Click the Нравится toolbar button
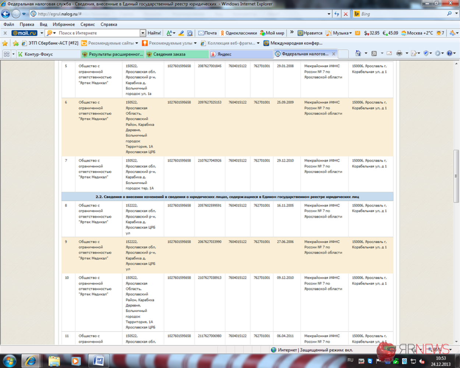The width and height of the screenshot is (460, 368). tap(310, 33)
